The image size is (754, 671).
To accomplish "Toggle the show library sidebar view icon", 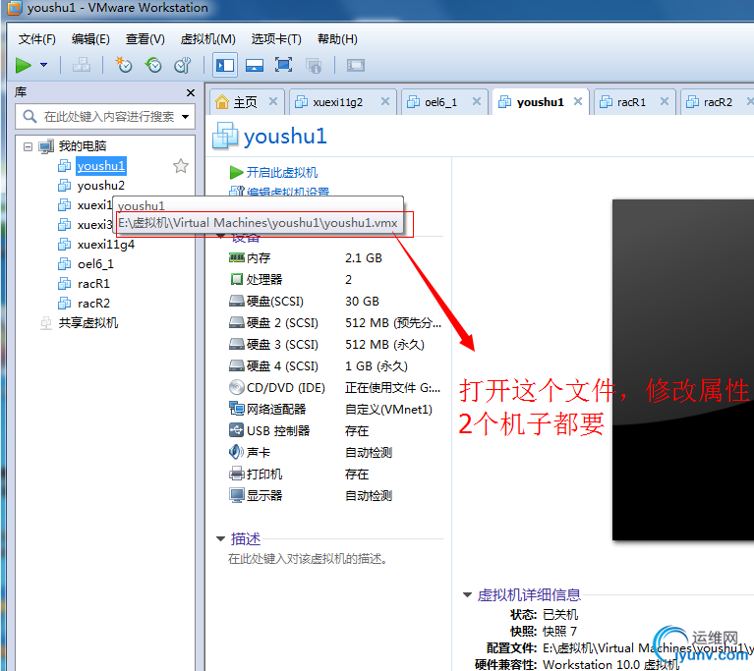I will (225, 65).
